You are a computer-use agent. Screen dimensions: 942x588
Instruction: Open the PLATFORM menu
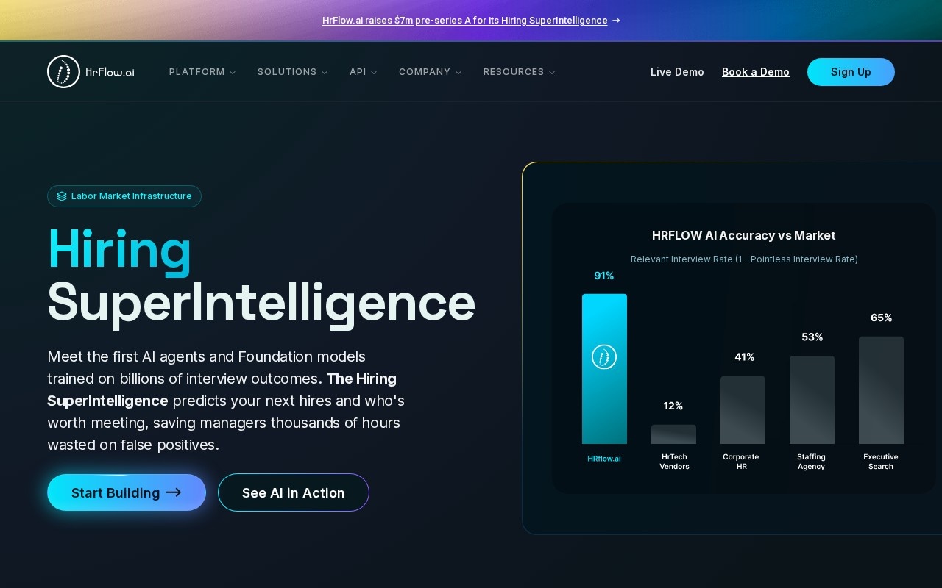point(202,72)
